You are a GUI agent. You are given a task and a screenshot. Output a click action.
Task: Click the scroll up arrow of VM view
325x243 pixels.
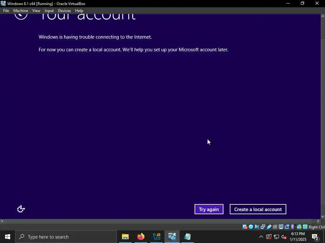[323, 16]
